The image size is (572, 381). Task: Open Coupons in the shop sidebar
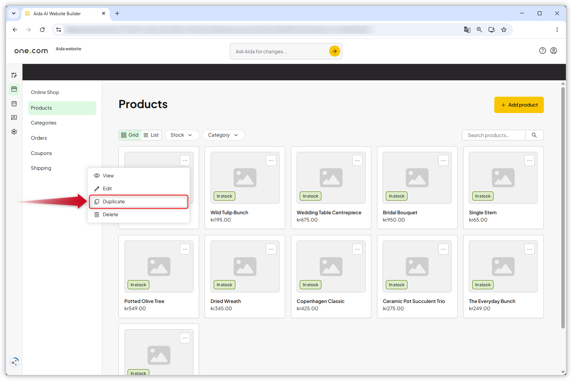41,153
